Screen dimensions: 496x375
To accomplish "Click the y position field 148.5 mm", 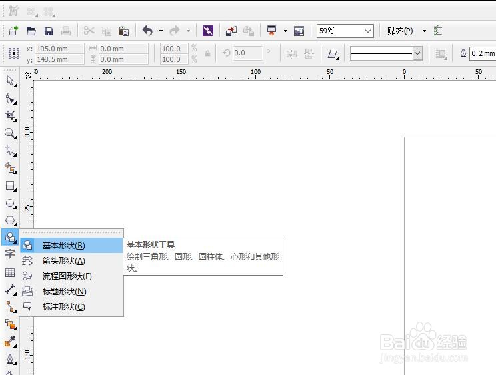I will [59, 59].
